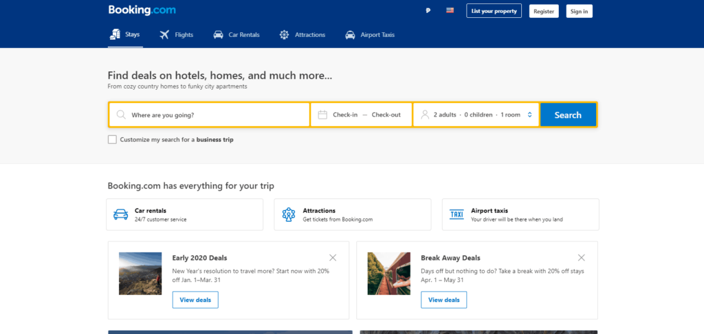Open the Check-in date picker

[x=345, y=115]
